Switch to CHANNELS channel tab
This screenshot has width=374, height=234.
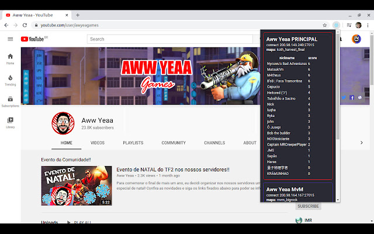[214, 143]
